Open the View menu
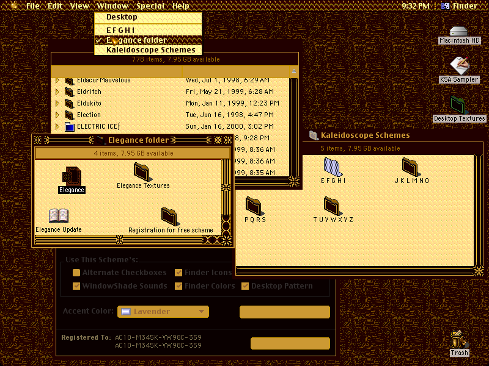Image resolution: width=489 pixels, height=366 pixels. point(79,6)
